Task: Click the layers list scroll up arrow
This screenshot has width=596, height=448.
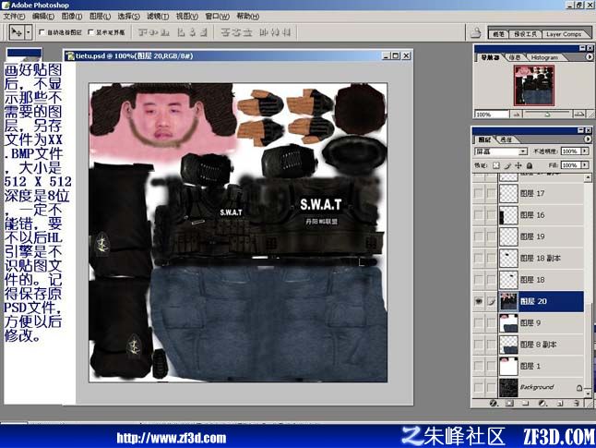Action: pyautogui.click(x=589, y=176)
